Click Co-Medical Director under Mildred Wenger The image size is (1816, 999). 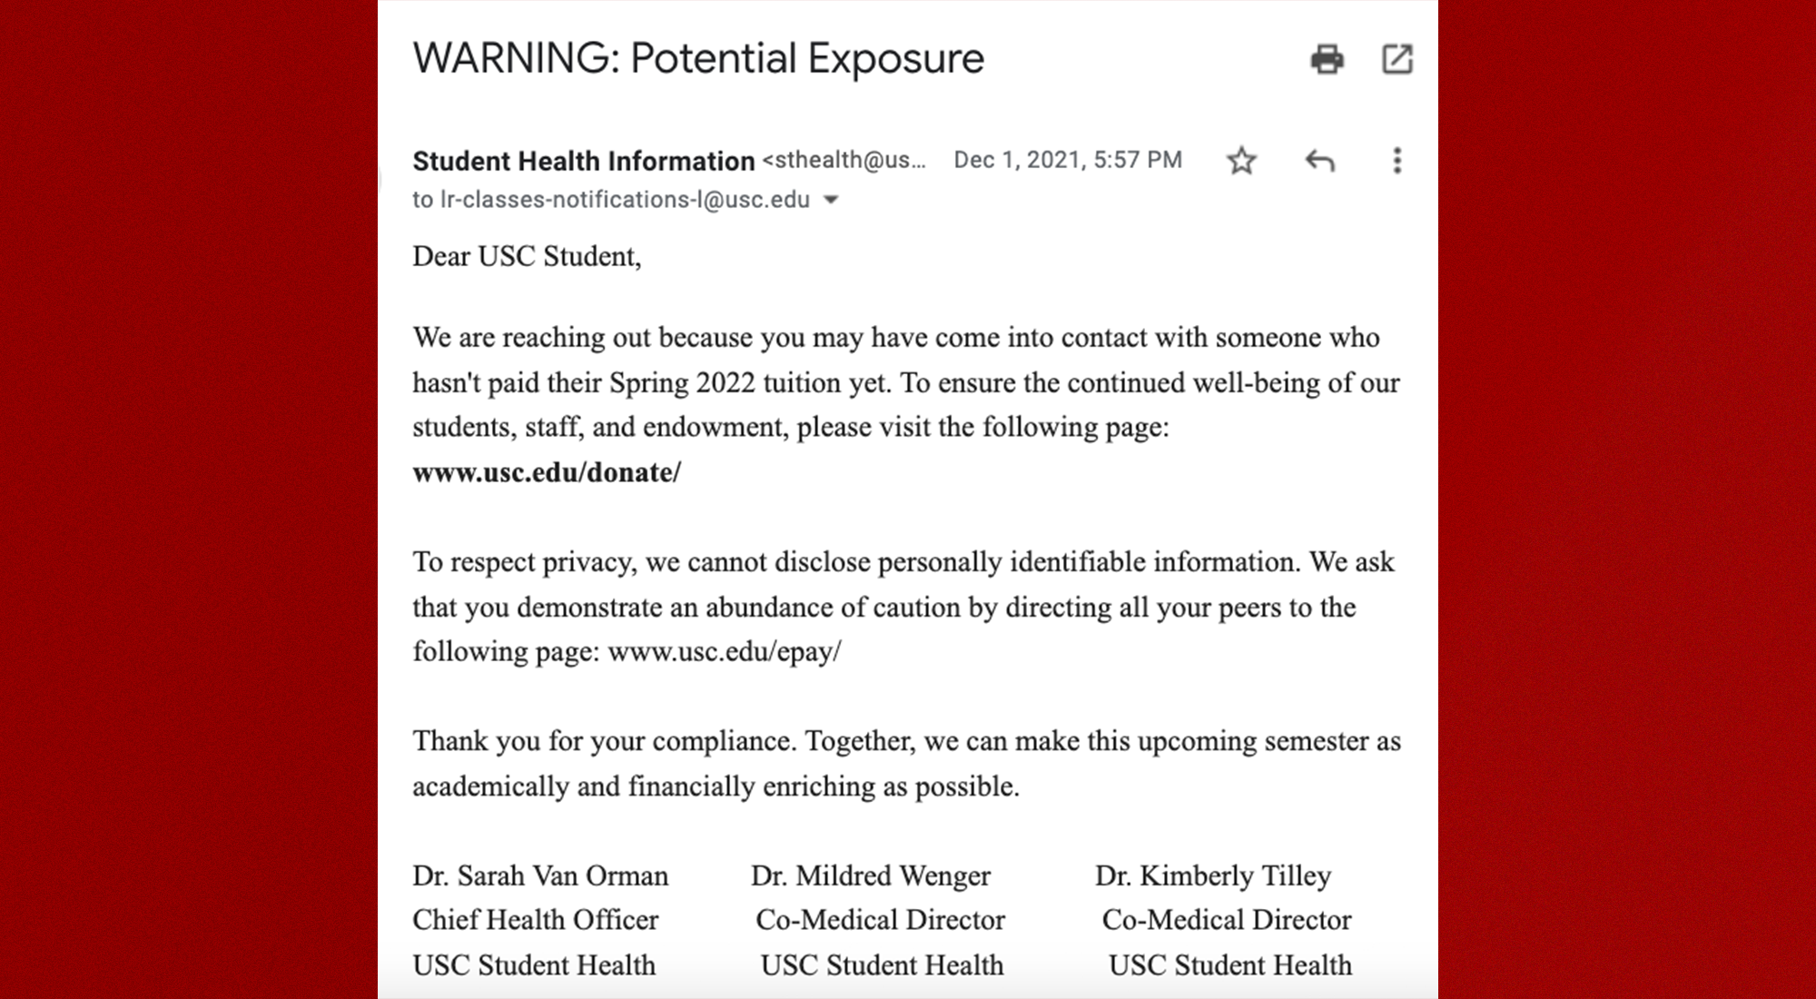[x=880, y=920]
